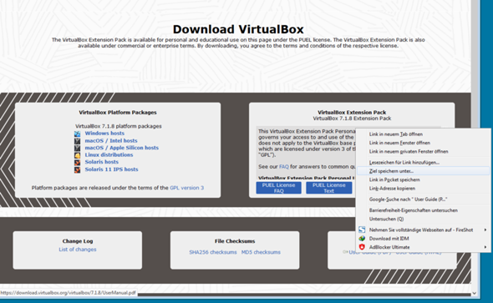Open Solaris 11 IPS hosts link
Screen dimensions: 493x303
(x=111, y=169)
